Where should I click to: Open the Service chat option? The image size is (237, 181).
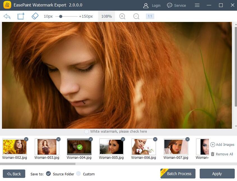coord(176,5)
